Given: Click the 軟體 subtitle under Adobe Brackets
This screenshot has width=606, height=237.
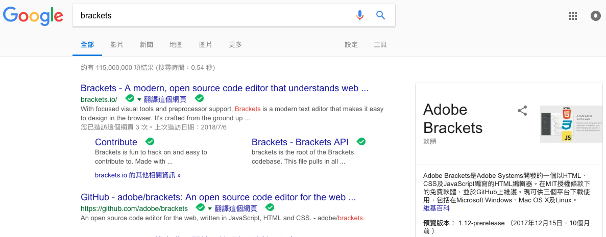Looking at the screenshot, I should 430,142.
